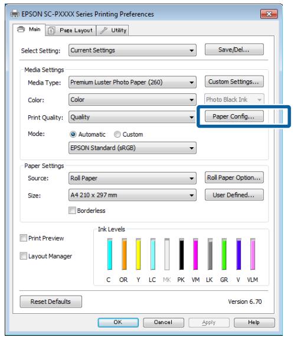Click the Yellow (Y) ink level bar
Viewport: 294px width, 337px height.
pos(138,254)
